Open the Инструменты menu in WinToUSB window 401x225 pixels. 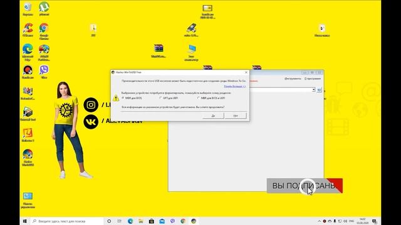coord(293,79)
